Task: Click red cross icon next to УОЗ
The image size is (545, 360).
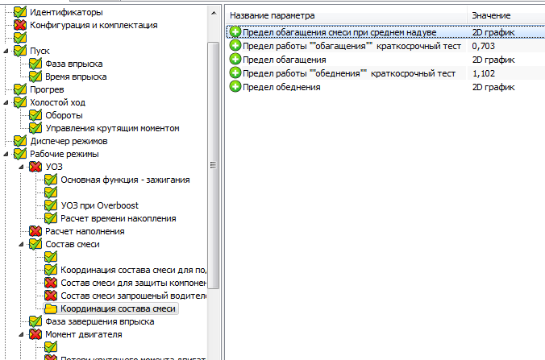Action: coord(35,167)
